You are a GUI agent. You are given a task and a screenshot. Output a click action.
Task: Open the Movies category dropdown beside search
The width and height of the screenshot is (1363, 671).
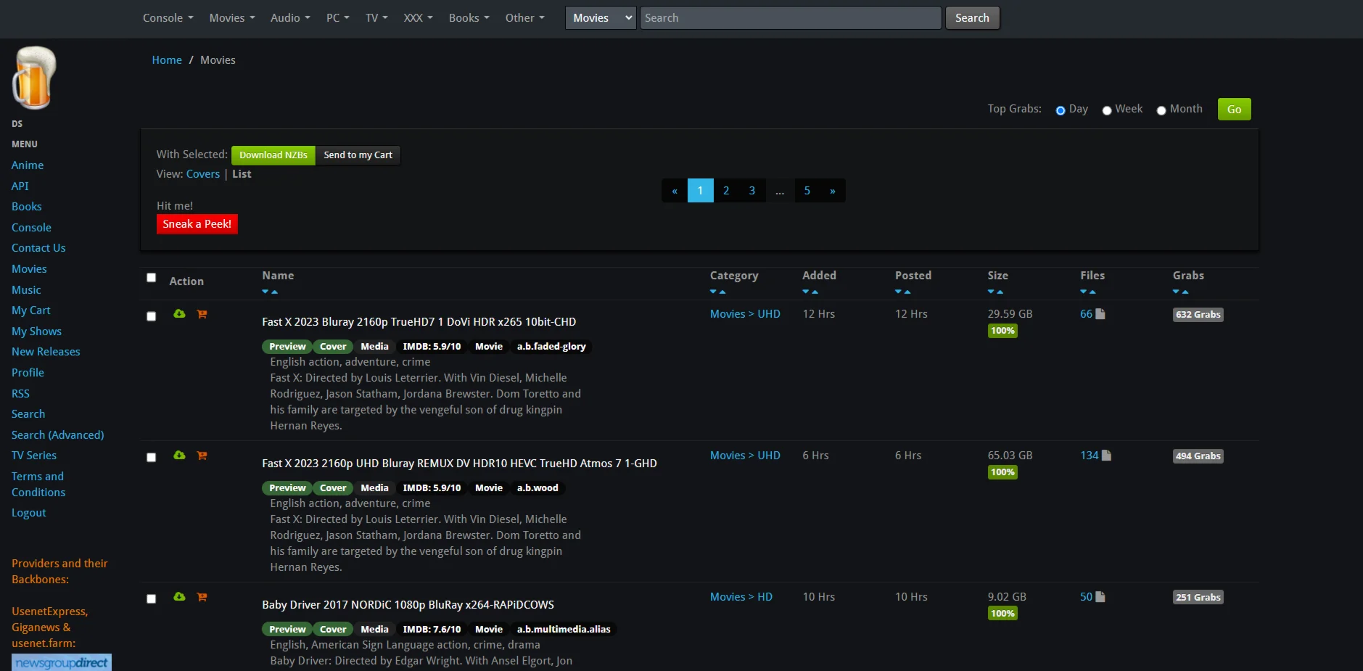(601, 18)
